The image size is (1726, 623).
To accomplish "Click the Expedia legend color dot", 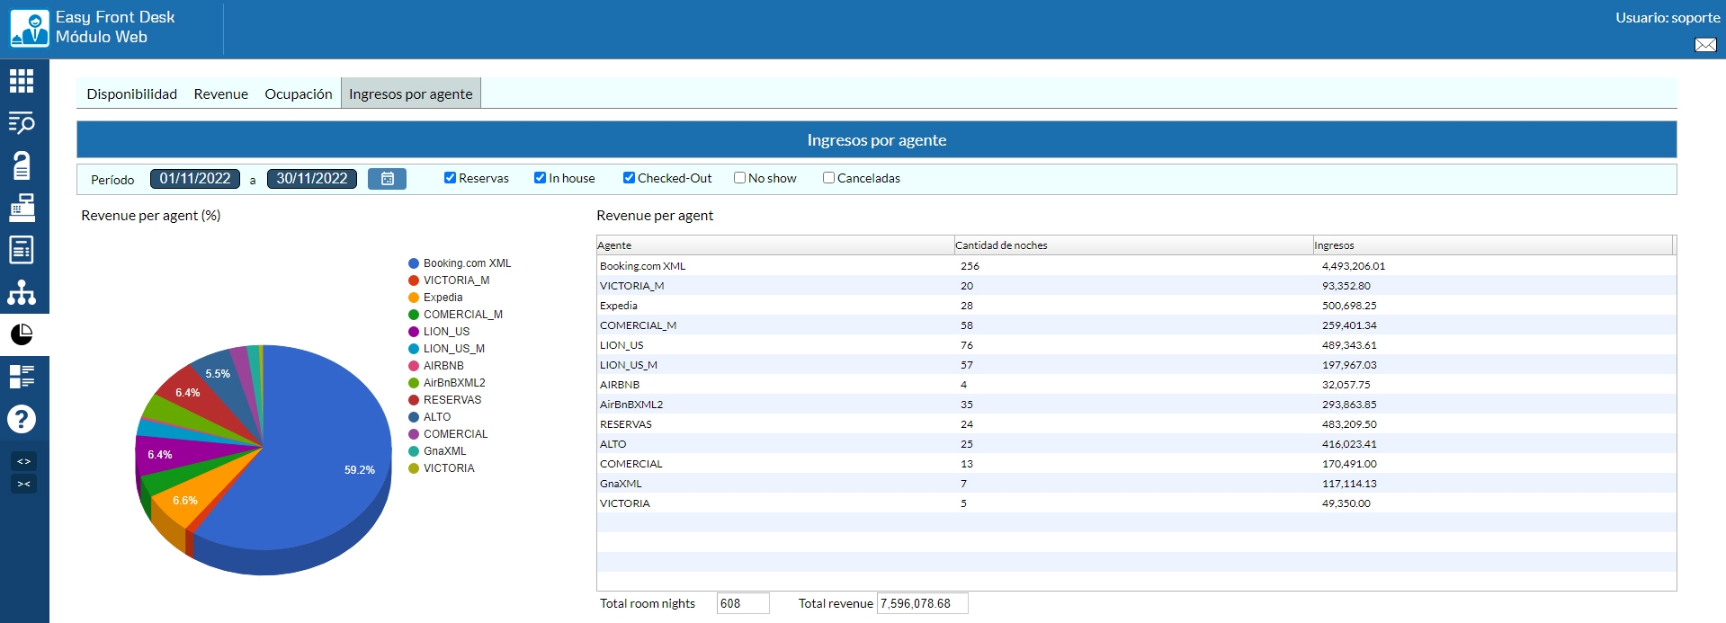I will (414, 298).
